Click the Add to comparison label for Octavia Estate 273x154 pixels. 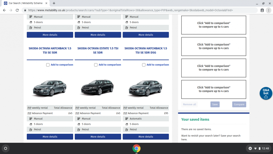[110, 65]
